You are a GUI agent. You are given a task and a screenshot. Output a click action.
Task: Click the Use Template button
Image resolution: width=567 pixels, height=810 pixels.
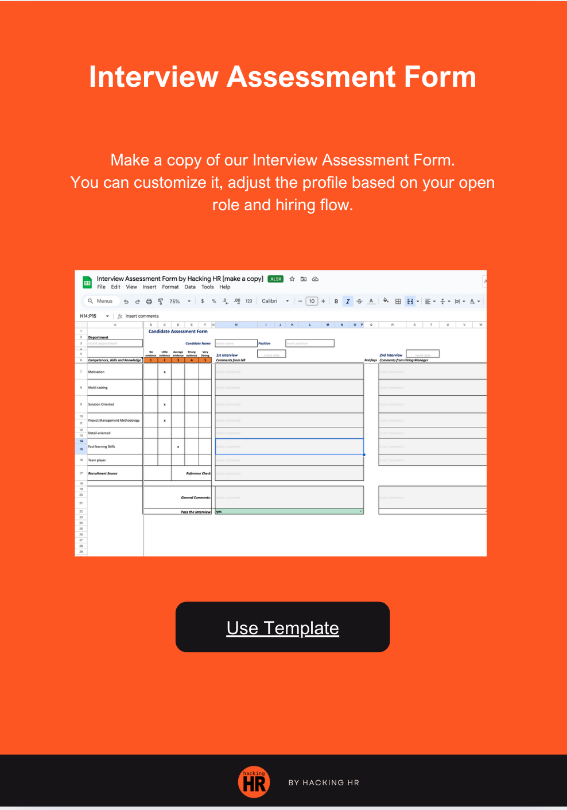(283, 627)
